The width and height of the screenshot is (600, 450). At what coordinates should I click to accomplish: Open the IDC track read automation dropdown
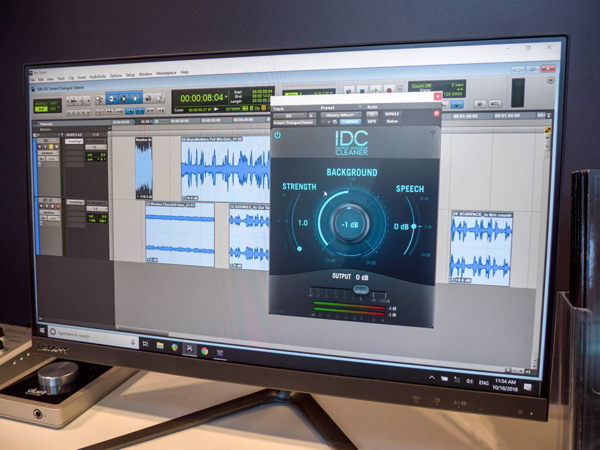52,159
